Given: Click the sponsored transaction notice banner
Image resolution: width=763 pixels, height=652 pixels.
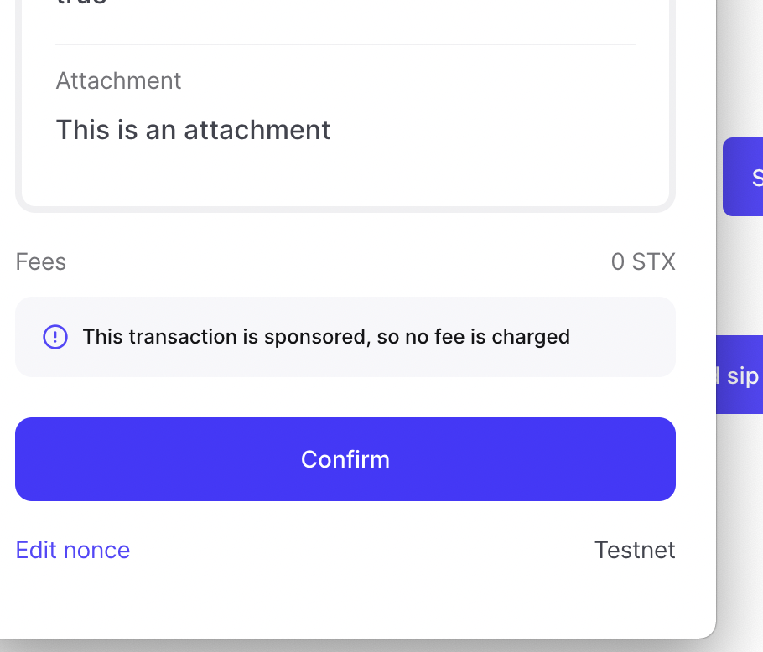Looking at the screenshot, I should coord(345,336).
